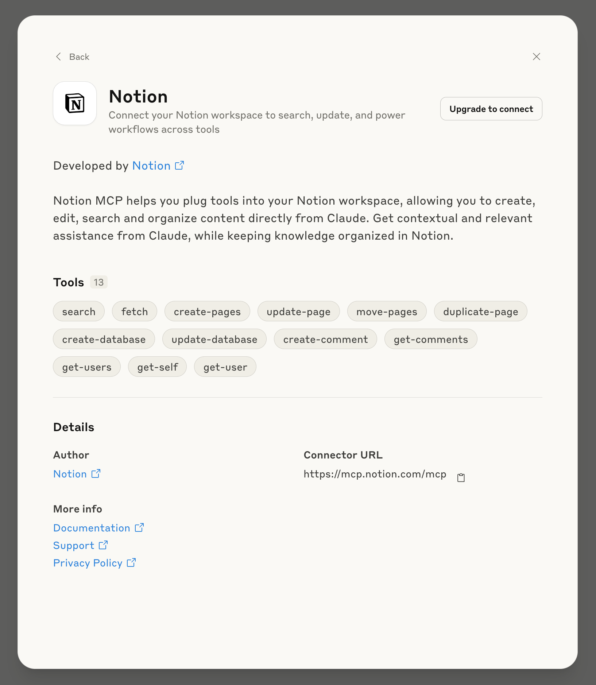Click the Back text label
Image resolution: width=596 pixels, height=685 pixels.
pos(79,57)
